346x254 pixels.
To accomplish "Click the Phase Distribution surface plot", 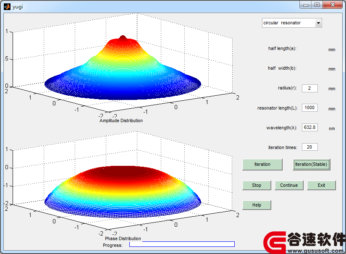I will pos(123,191).
